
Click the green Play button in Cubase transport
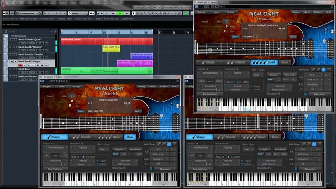(x=120, y=13)
